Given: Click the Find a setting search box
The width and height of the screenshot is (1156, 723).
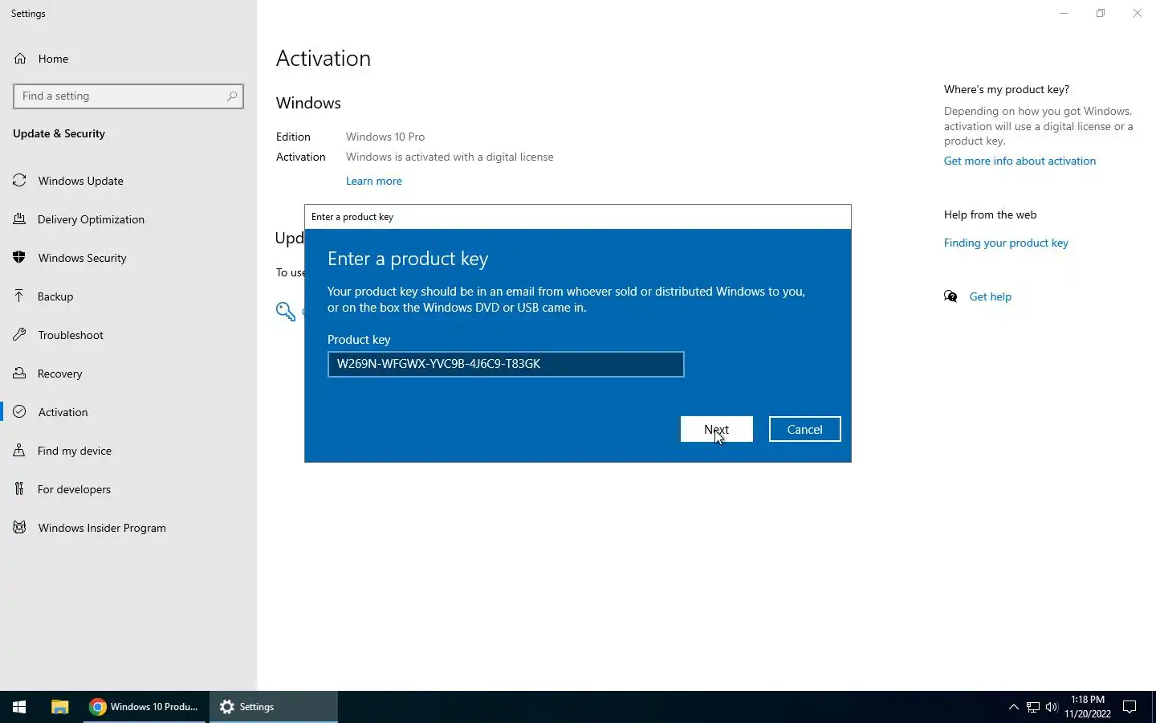Looking at the screenshot, I should click(x=128, y=96).
